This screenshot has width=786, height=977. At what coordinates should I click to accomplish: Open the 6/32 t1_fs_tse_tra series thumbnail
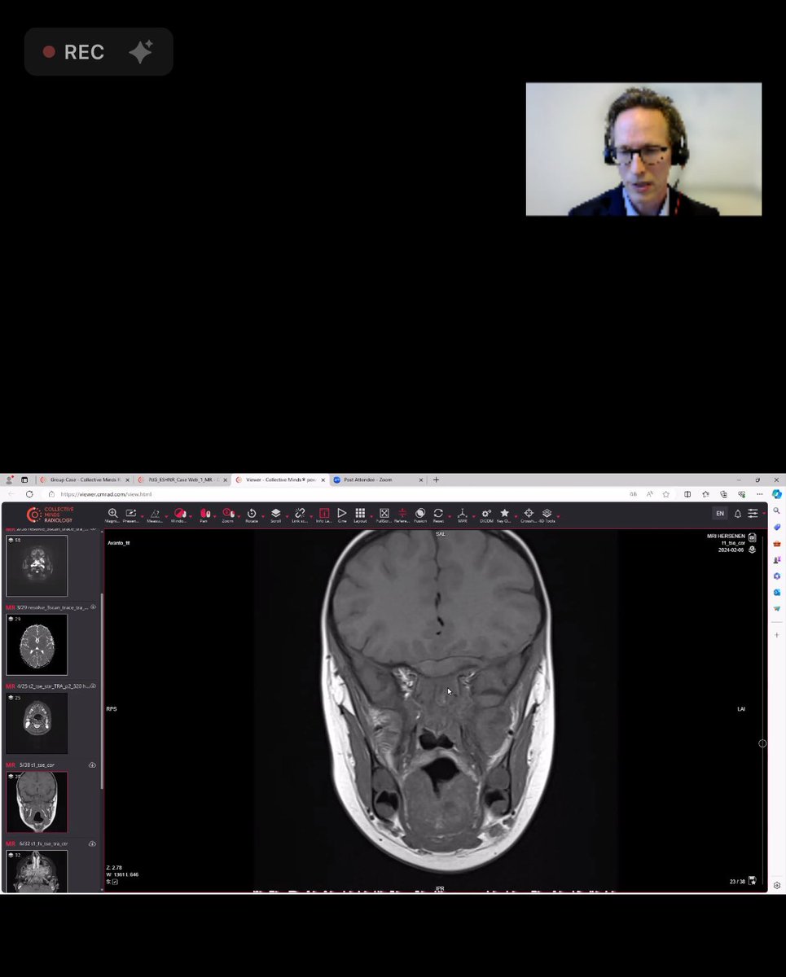[37, 870]
